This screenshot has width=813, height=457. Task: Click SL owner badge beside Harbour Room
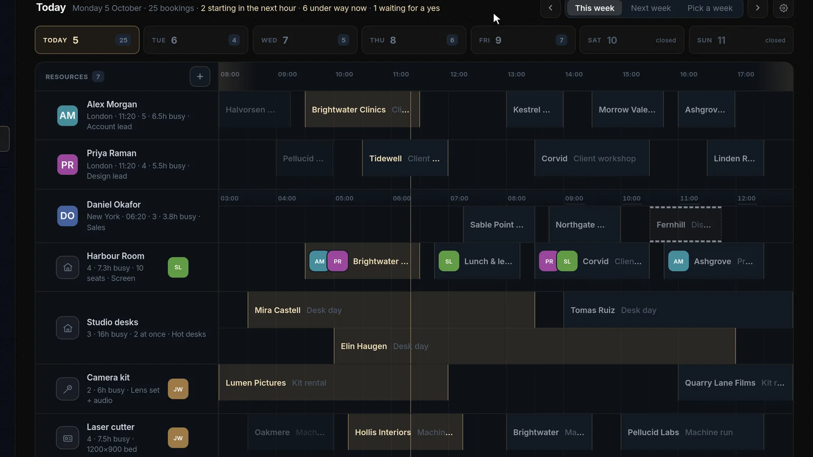coord(178,267)
